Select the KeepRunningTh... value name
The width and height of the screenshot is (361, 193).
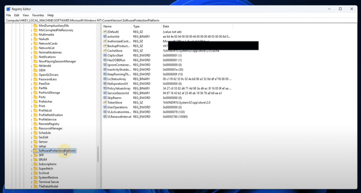click(x=119, y=74)
